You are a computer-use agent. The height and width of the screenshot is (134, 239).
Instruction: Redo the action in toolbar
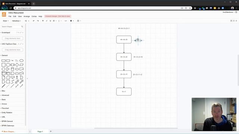(x=38, y=21)
